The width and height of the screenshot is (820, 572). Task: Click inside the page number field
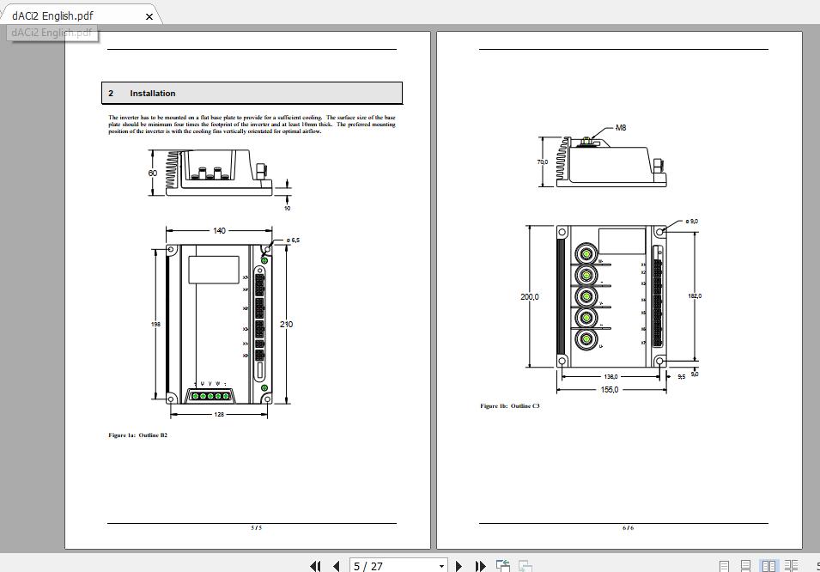378,566
